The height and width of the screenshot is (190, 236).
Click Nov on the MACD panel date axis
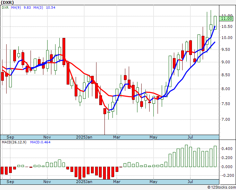pos(47,182)
